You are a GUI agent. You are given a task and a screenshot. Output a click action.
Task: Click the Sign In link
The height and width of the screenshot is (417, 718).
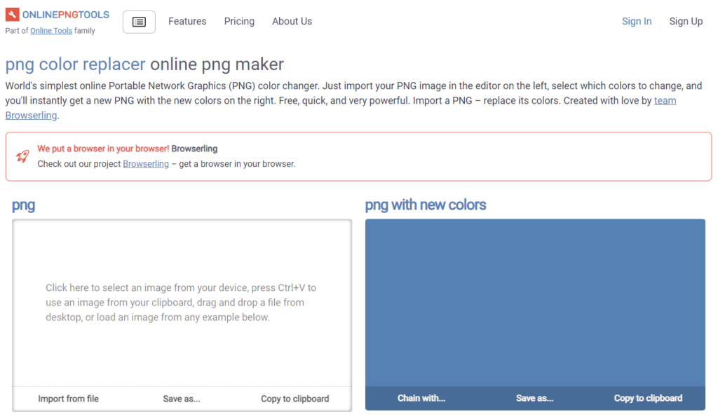636,22
